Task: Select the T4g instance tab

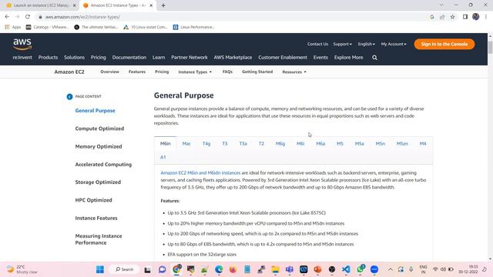Action: (x=206, y=144)
